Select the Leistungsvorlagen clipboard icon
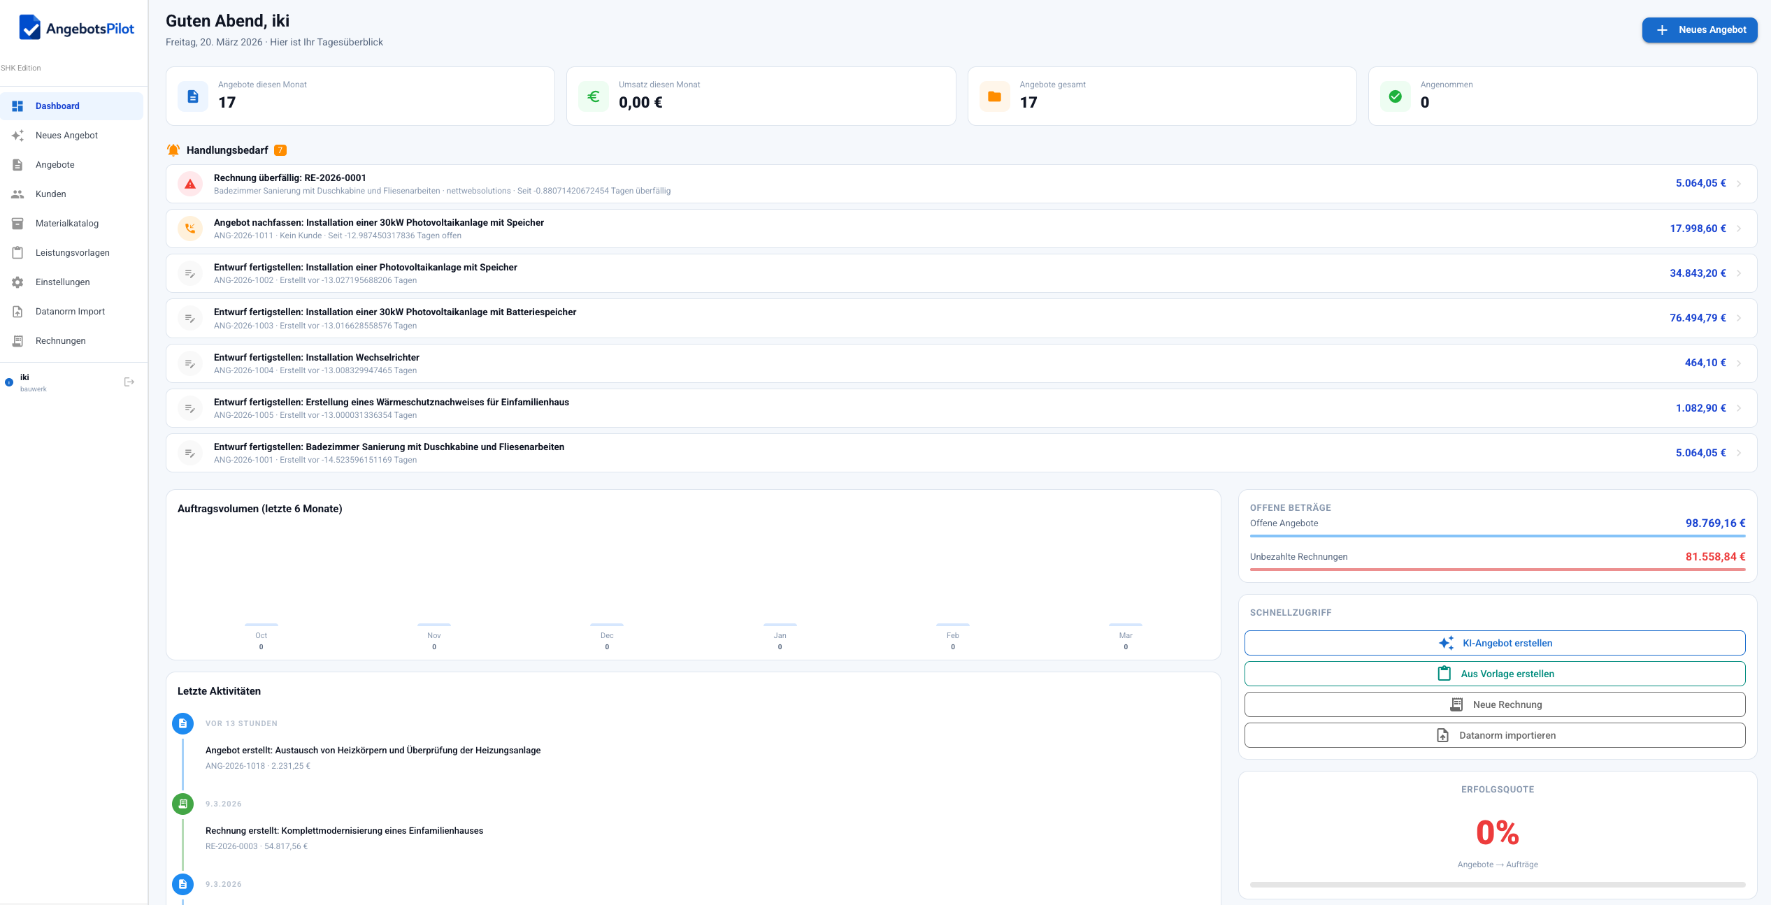The height and width of the screenshot is (905, 1771). 17,252
